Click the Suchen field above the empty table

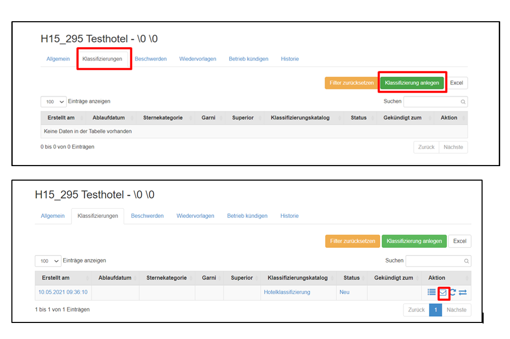(x=432, y=102)
